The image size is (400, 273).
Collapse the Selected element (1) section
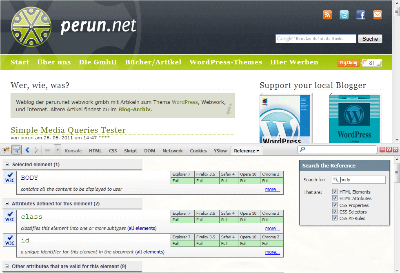pyautogui.click(x=7, y=165)
